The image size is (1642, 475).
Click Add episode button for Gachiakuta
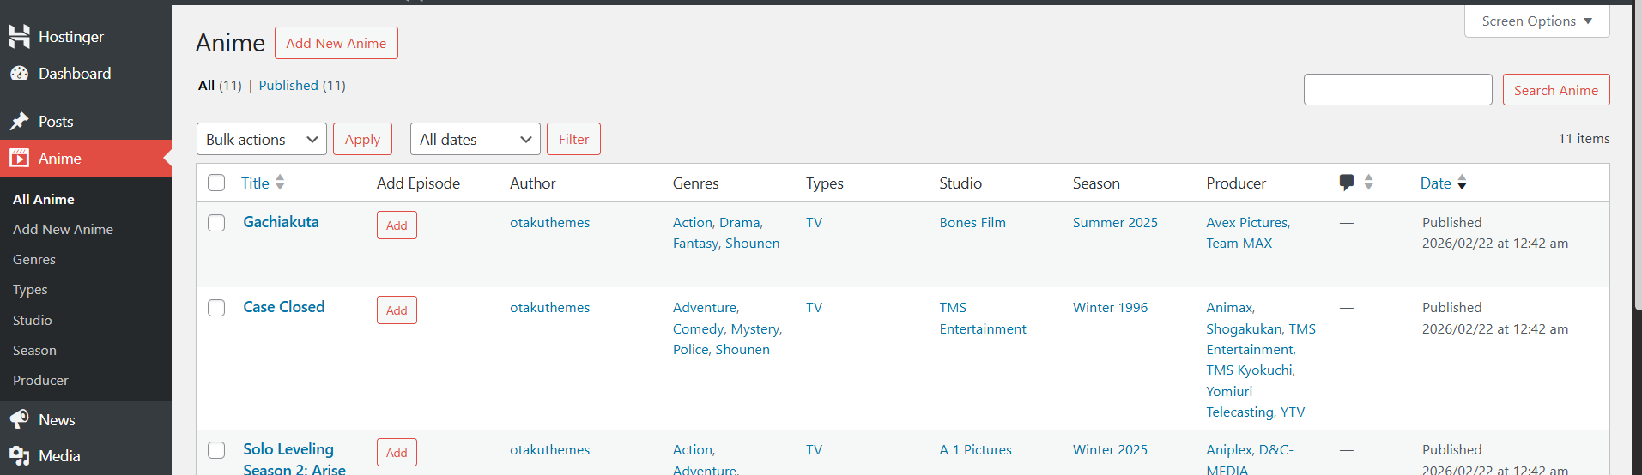397,225
